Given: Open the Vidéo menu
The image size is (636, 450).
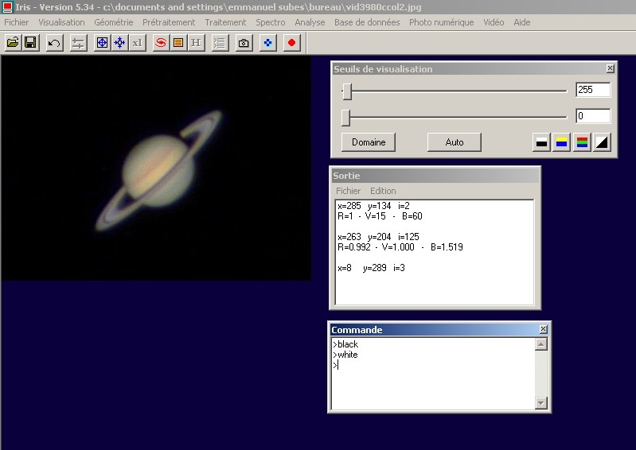Looking at the screenshot, I should click(x=494, y=22).
